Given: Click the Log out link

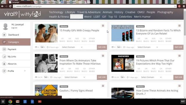Looking at the screenshot, I should pyautogui.click(x=14, y=28).
